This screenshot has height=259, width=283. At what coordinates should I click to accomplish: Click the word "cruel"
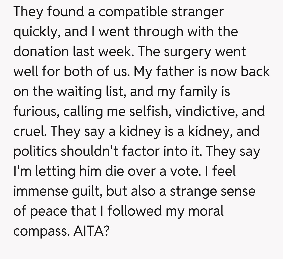click(29, 131)
